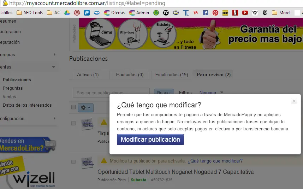The width and height of the screenshot is (303, 189).
Task: Go to Facturación in the sidebar
Action: click(x=10, y=32)
